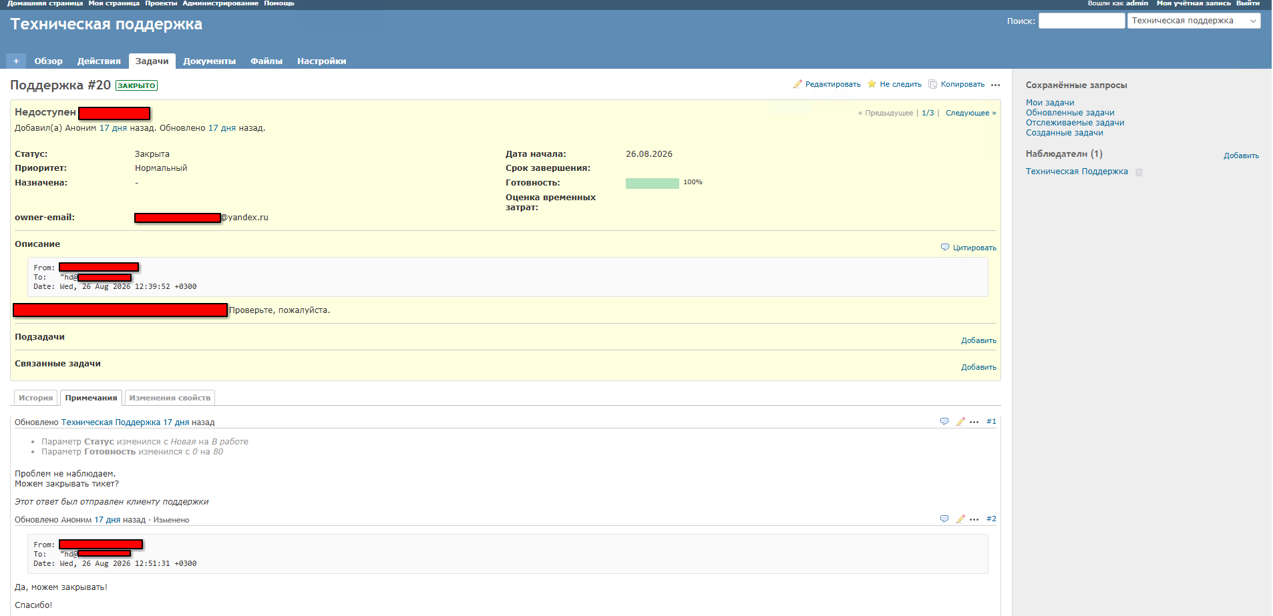
Task: Open the Настройки tab
Action: (x=322, y=61)
